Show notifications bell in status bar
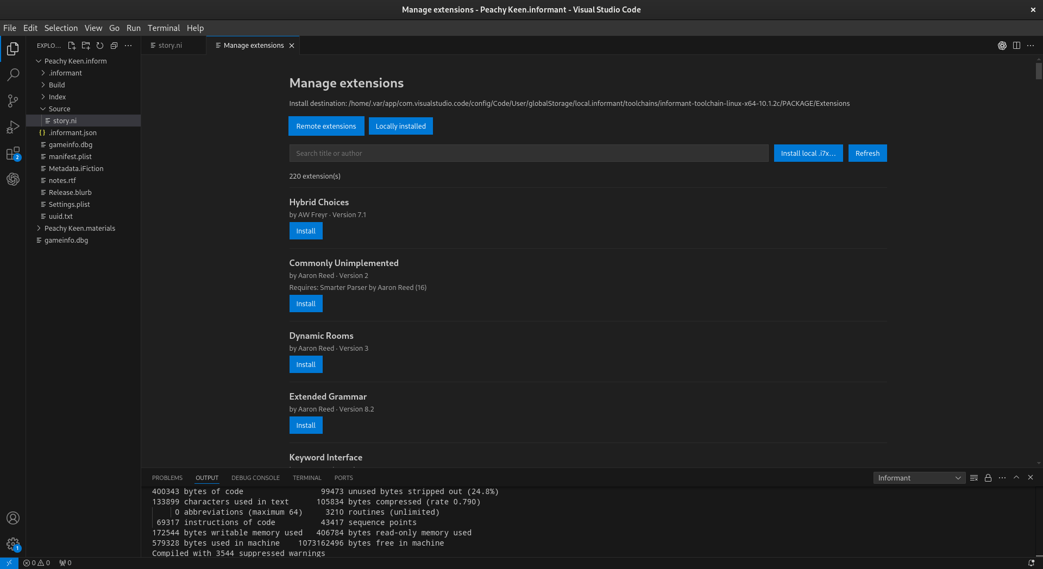 pyautogui.click(x=1031, y=563)
